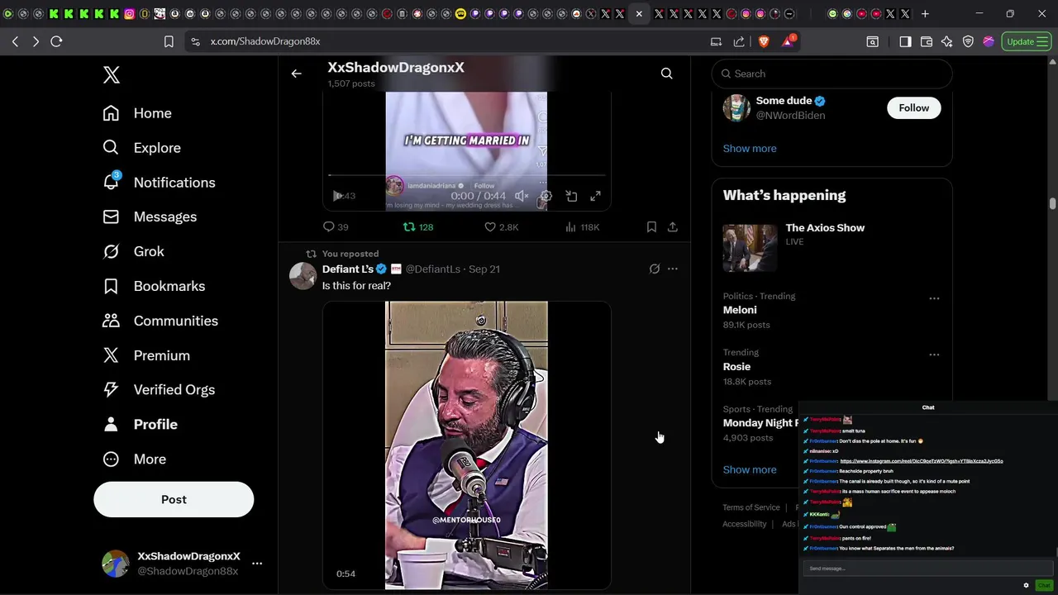The image size is (1058, 595).
Task: Click the Sep 21 post timestamp
Action: click(484, 269)
